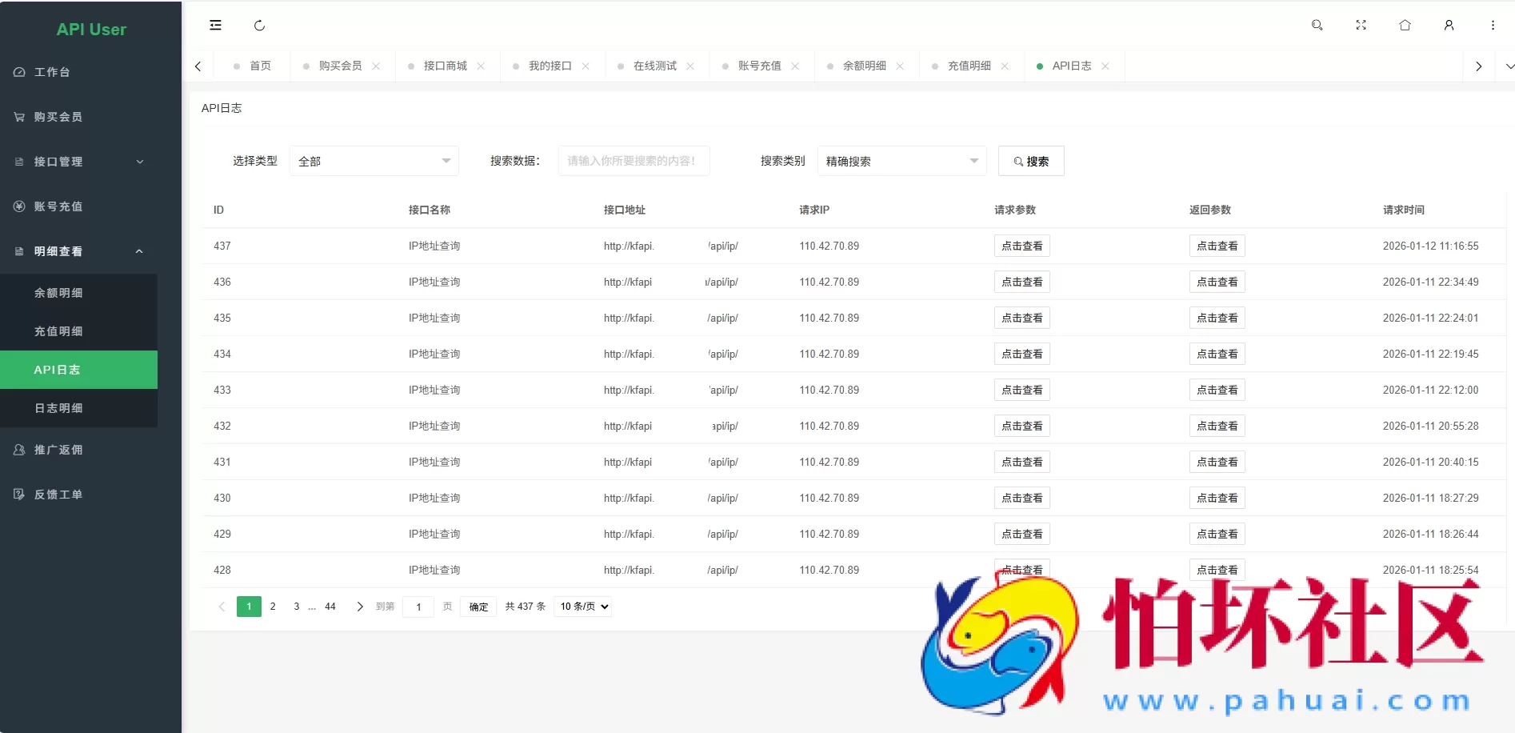Click the 搜索 search button

tap(1030, 160)
